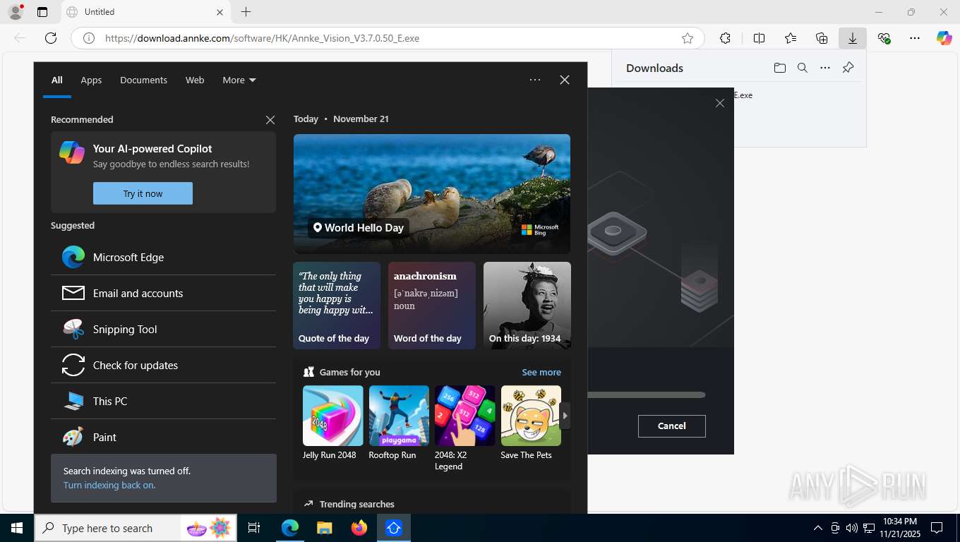Click the installer progress bar
This screenshot has height=542, width=960.
(646, 395)
